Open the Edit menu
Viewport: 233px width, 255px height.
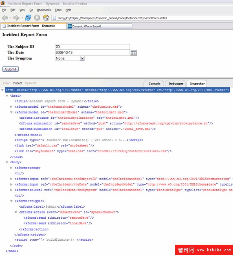point(13,10)
